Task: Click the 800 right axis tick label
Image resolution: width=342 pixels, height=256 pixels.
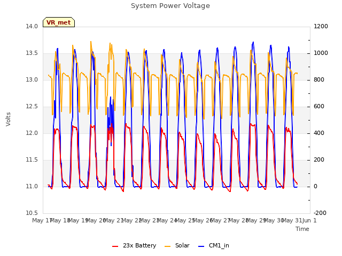Action: click(x=319, y=79)
